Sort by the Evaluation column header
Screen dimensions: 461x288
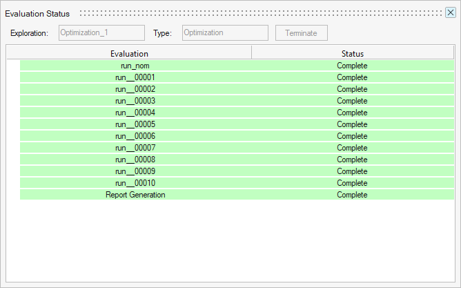129,53
